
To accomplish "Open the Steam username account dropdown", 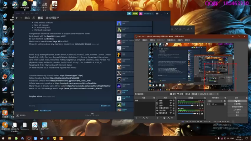I will tap(148, 13).
